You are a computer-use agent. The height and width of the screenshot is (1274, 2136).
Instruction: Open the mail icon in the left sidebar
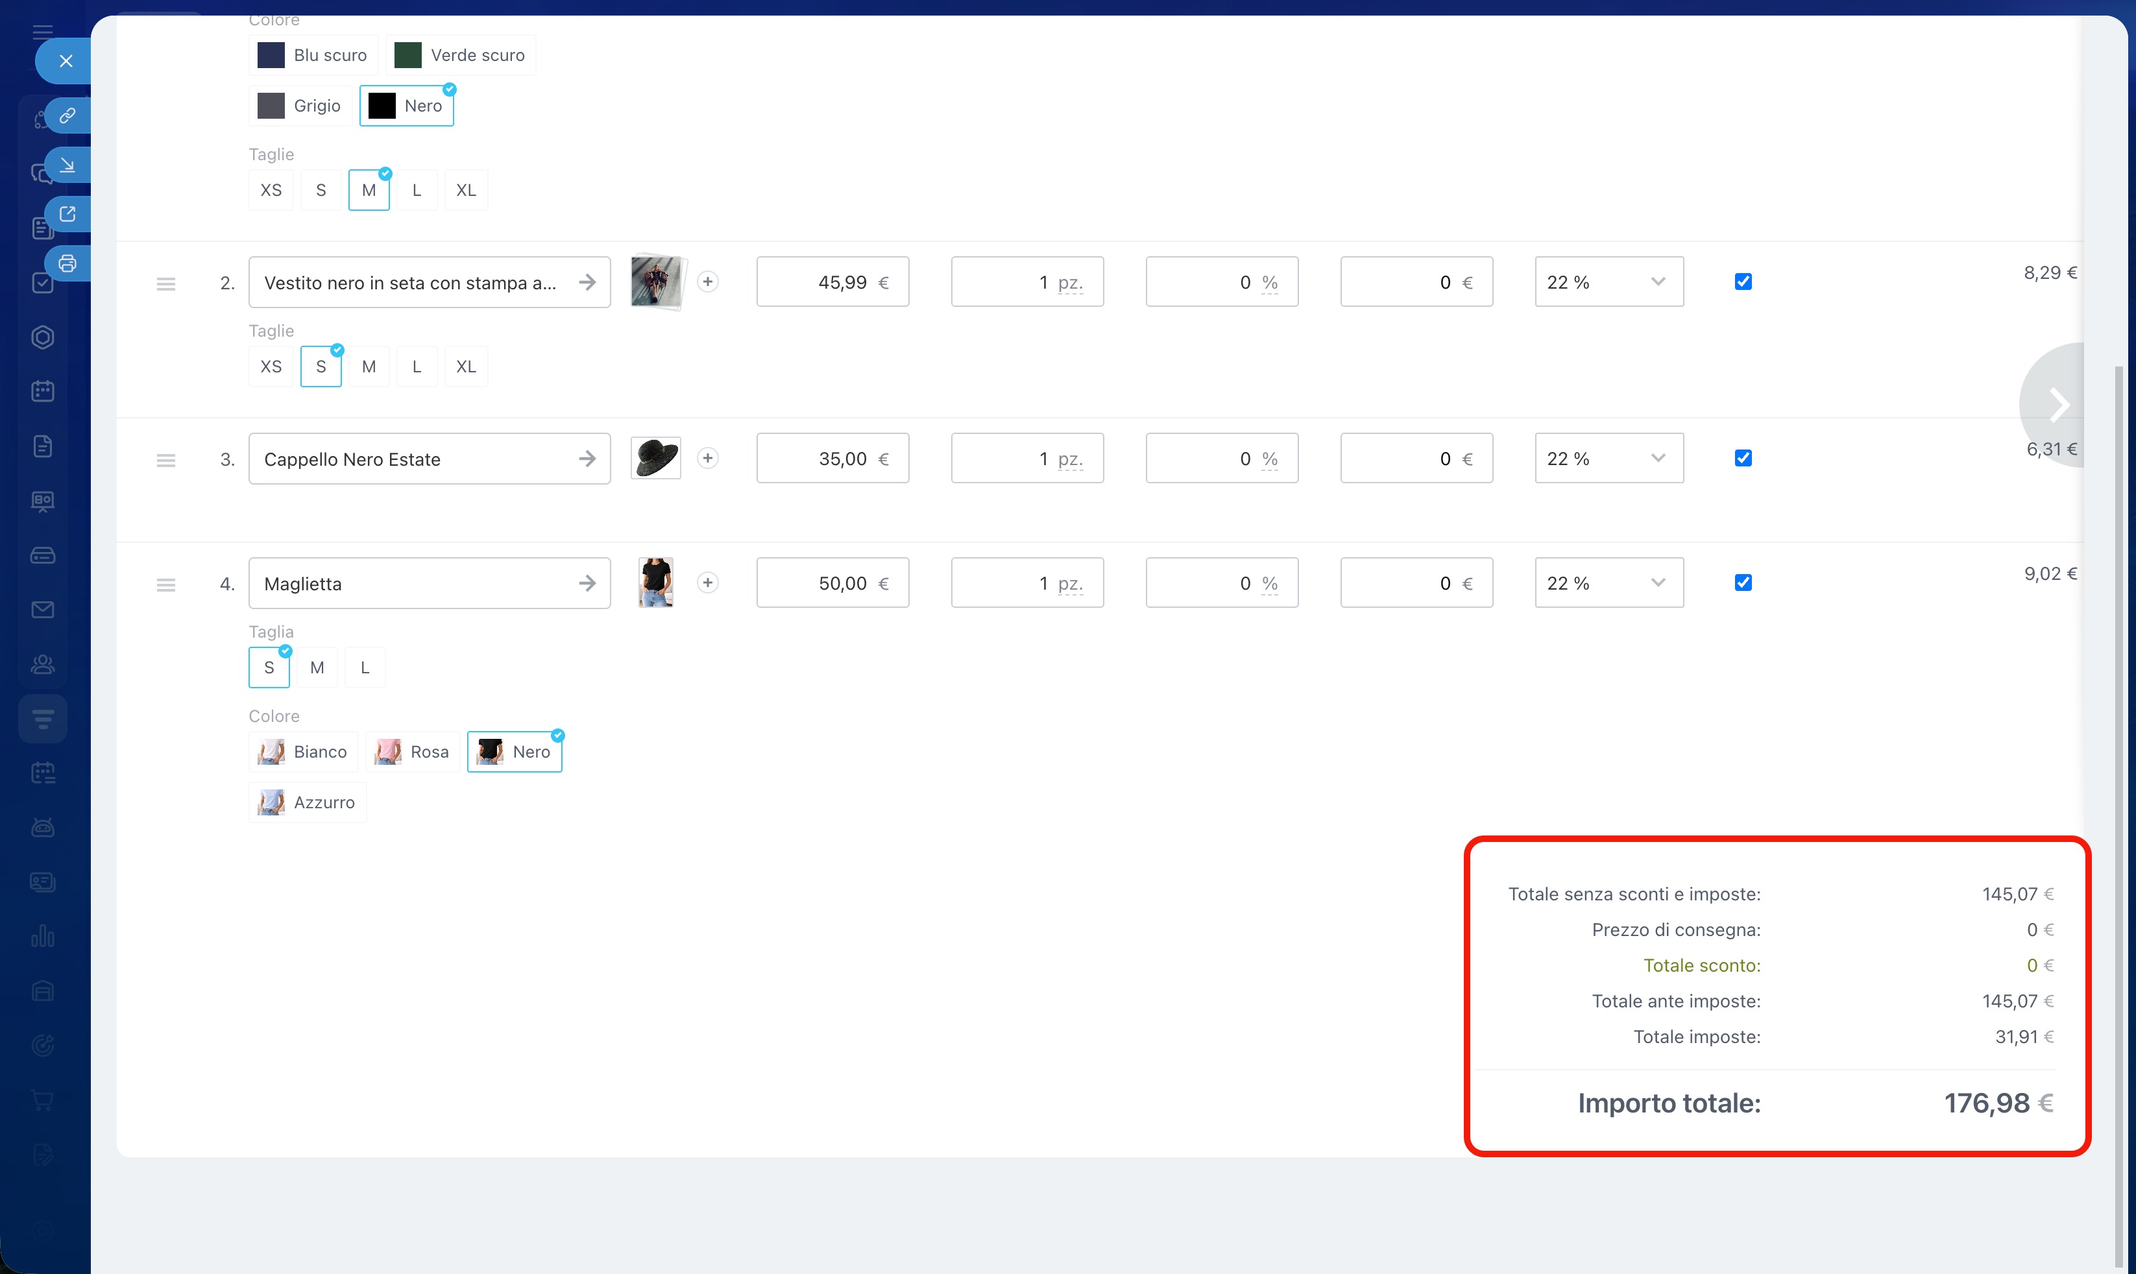point(43,610)
